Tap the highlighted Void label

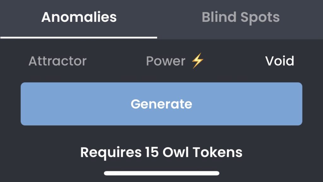coord(279,61)
